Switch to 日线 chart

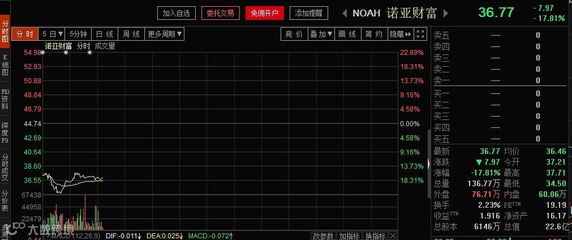click(x=105, y=35)
